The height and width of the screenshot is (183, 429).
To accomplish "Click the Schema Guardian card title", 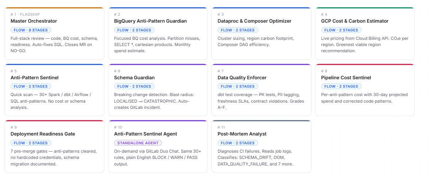I will point(134,77).
